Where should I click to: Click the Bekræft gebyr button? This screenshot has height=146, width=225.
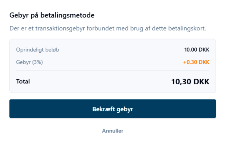pos(113,109)
